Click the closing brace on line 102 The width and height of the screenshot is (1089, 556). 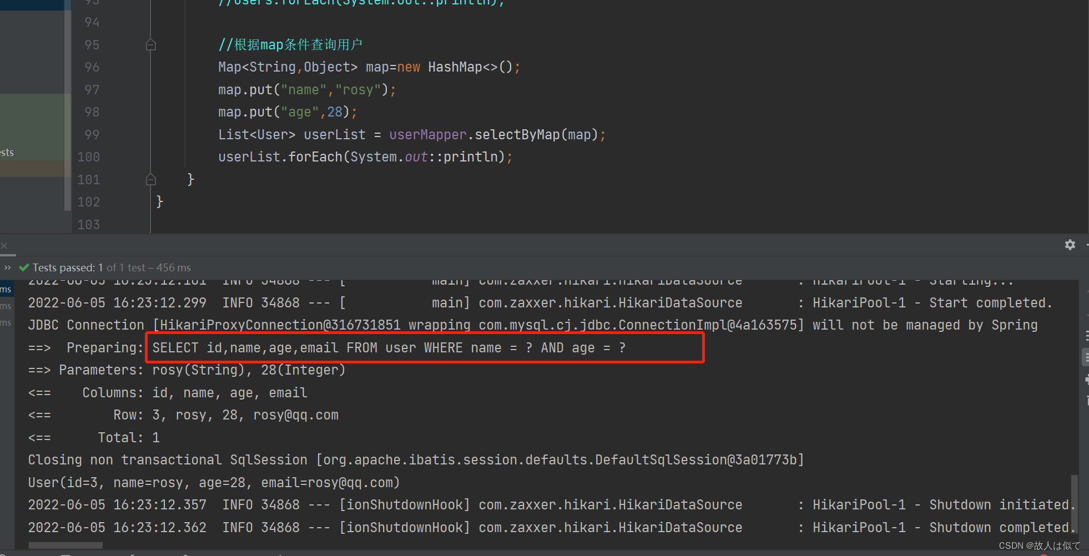pos(160,201)
